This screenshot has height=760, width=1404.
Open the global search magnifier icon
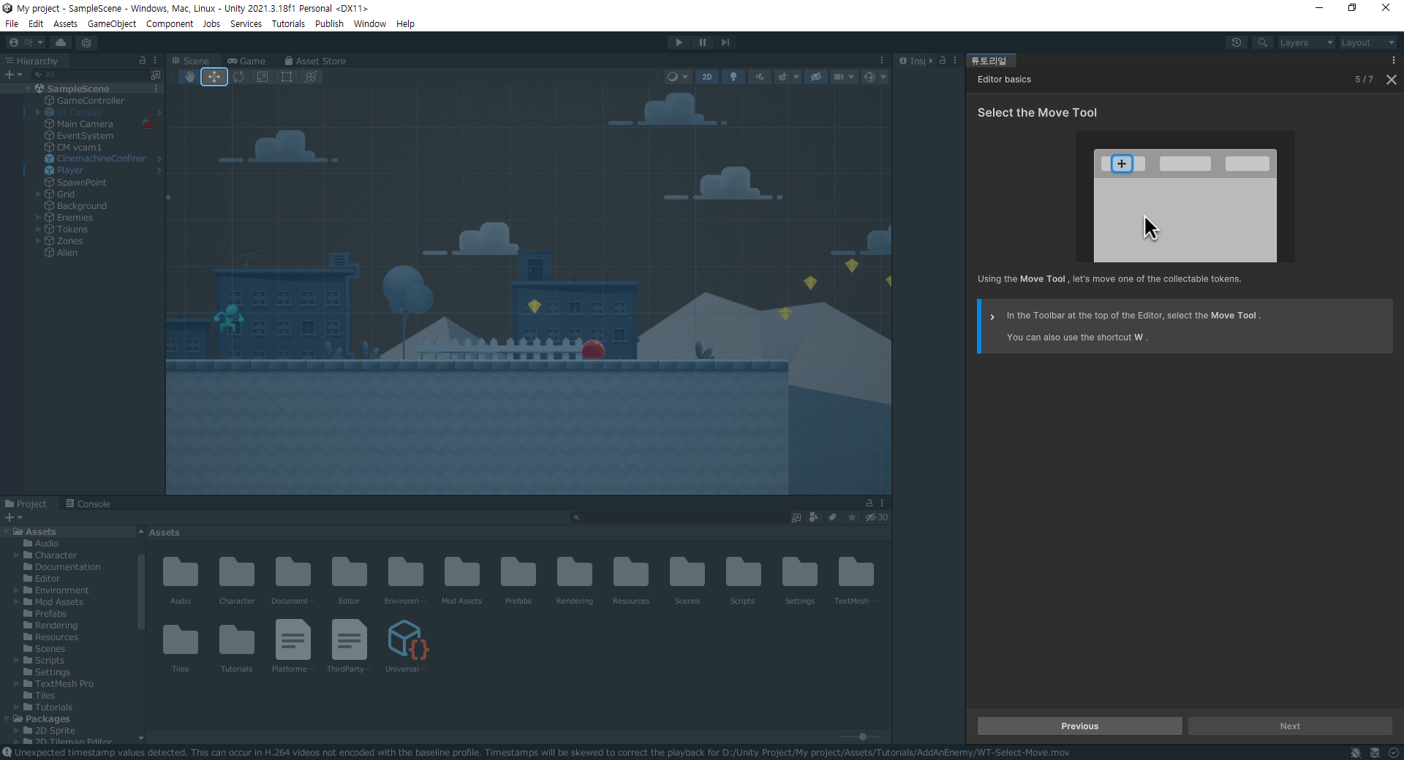click(x=1263, y=42)
